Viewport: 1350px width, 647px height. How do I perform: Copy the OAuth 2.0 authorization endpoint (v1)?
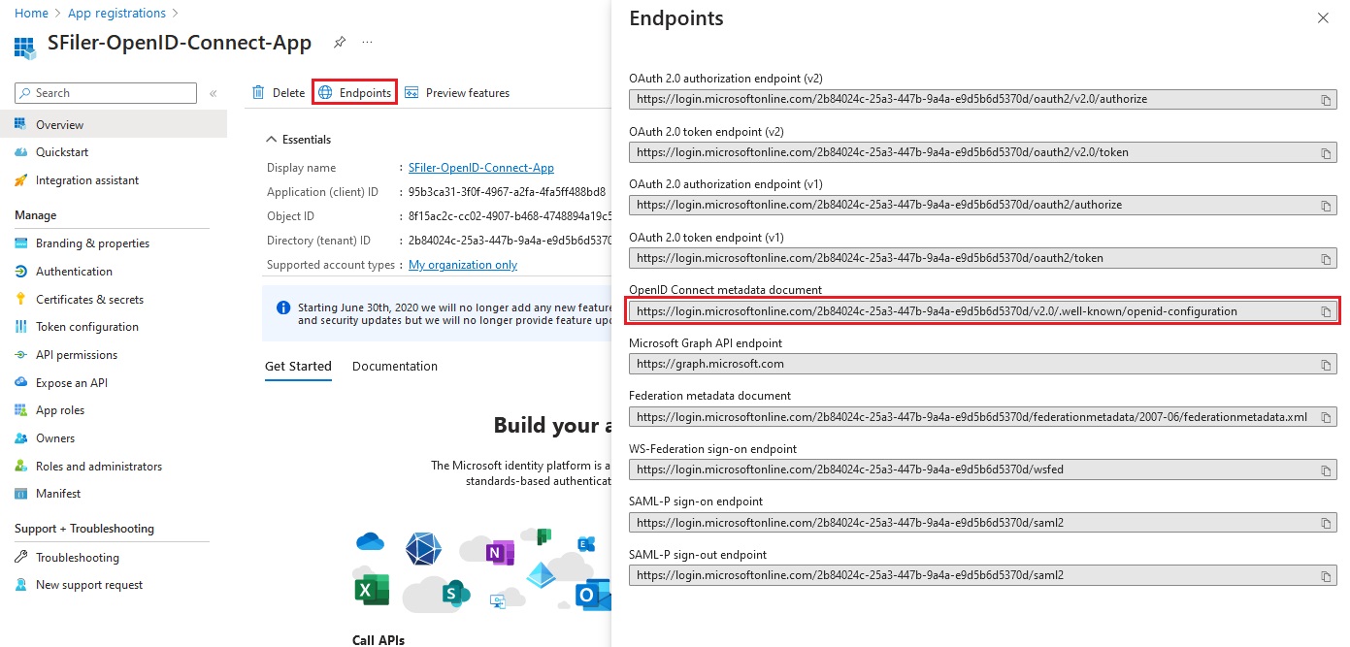(1326, 206)
